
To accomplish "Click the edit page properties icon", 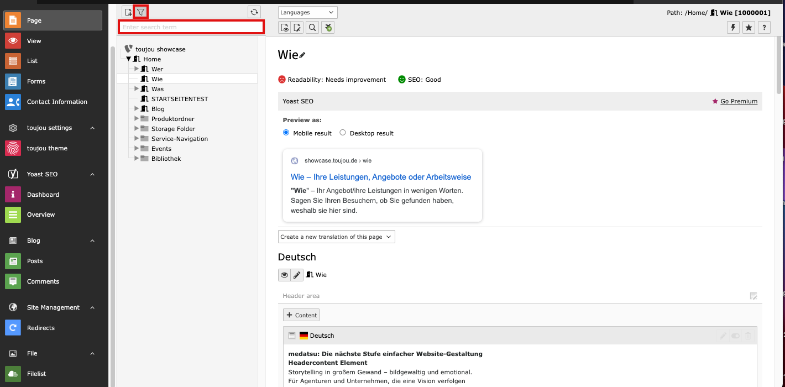I will click(x=298, y=28).
